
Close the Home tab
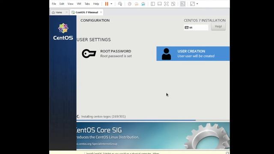click(x=66, y=12)
